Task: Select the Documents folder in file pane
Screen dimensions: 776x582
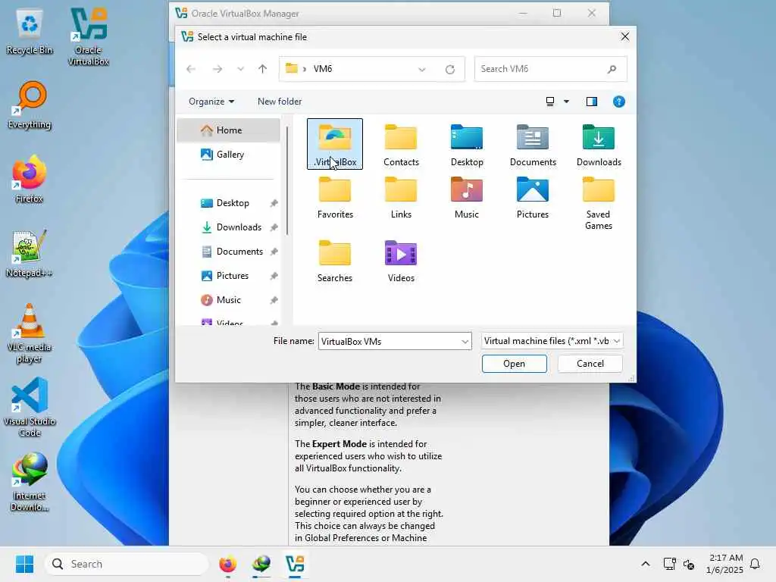Action: tap(533, 145)
